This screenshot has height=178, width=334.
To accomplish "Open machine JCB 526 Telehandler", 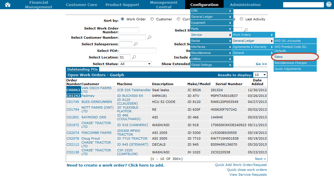I will (x=134, y=90).
